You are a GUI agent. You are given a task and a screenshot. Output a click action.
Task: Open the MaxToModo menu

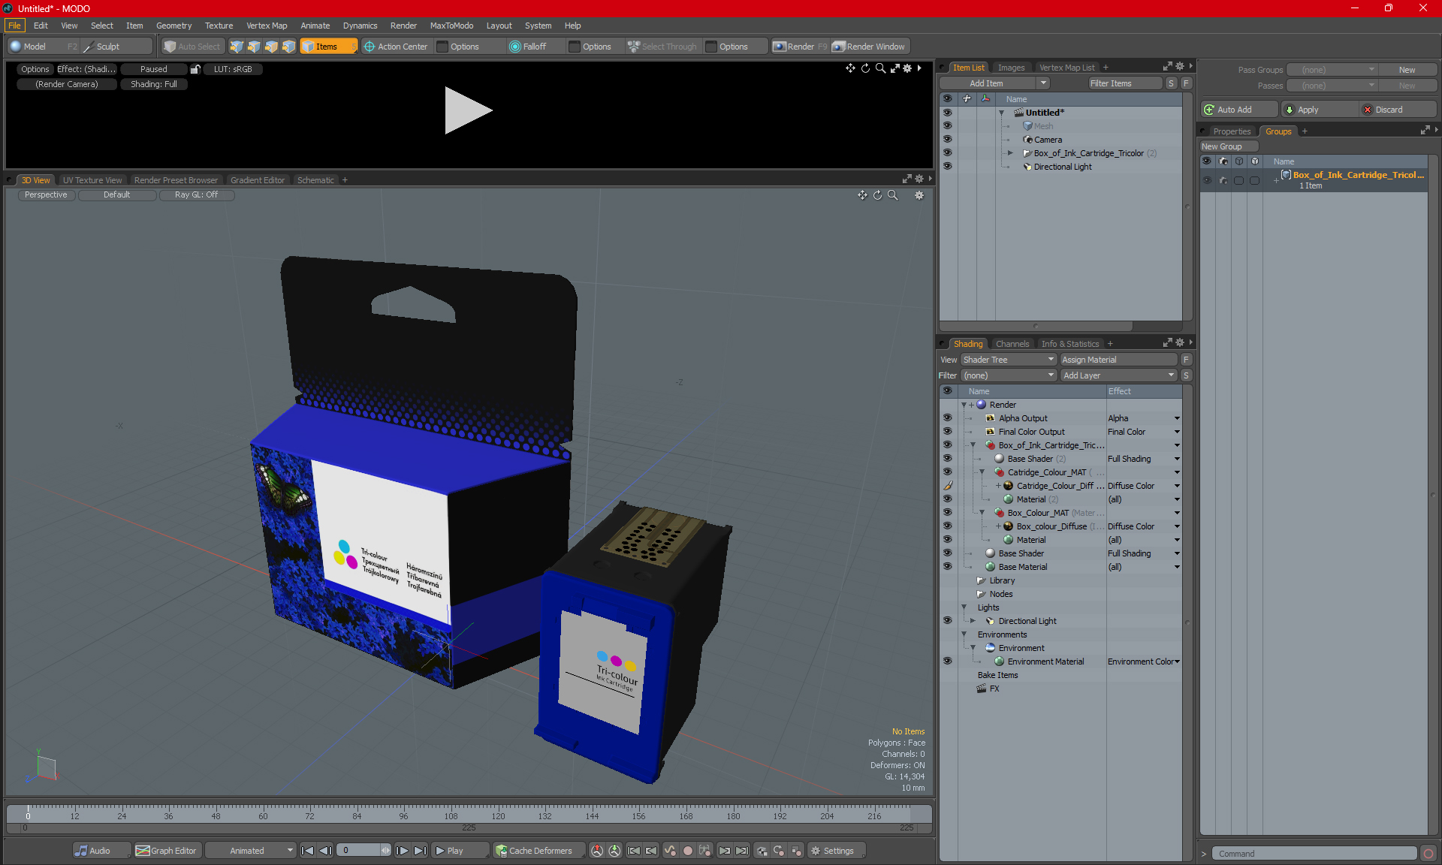[x=451, y=26]
